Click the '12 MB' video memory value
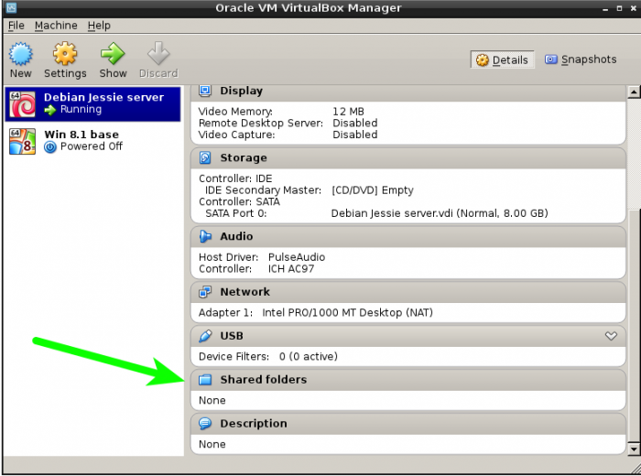Viewport: 641px width, 476px height. tap(348, 112)
